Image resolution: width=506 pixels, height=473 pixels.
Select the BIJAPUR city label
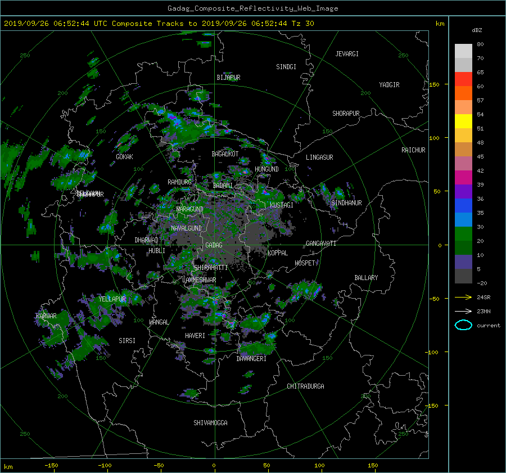228,78
